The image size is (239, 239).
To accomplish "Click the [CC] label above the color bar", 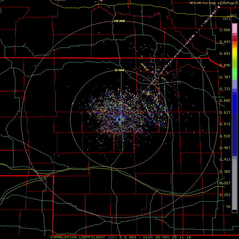I will [227, 19].
